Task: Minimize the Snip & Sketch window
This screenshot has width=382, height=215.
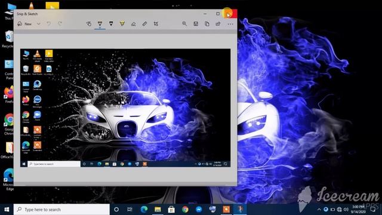Action: coord(205,14)
